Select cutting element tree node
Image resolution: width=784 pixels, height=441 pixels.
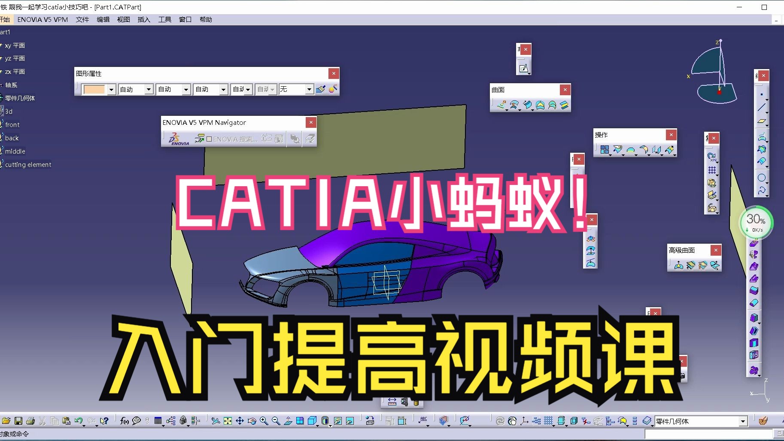(x=28, y=165)
